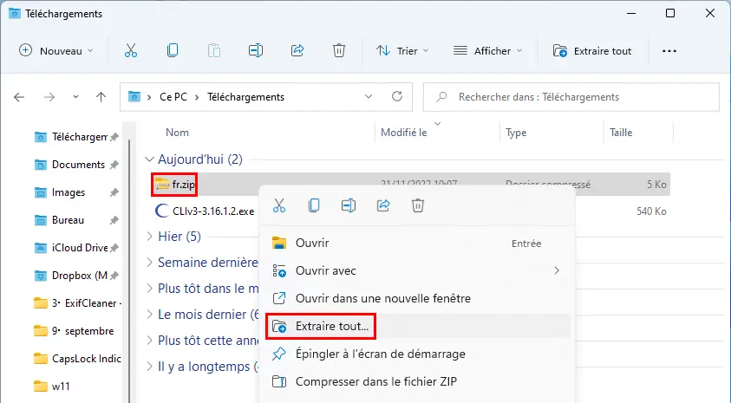Click the Documents folder icon in sidebar
Viewport: 731px width, 403px height.
pyautogui.click(x=41, y=165)
